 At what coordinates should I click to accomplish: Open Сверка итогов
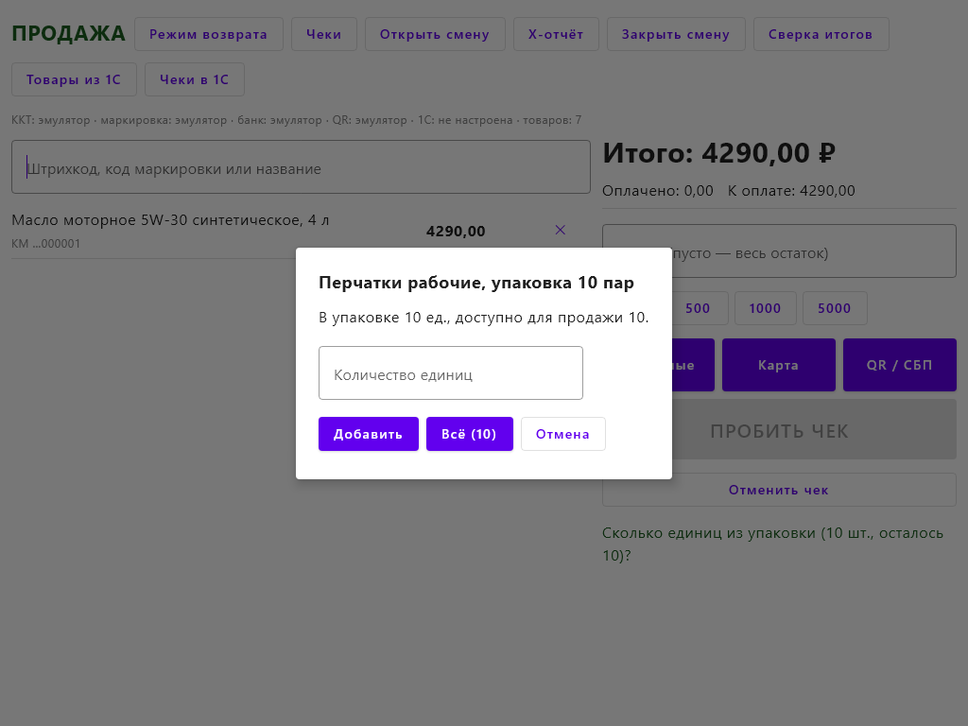click(821, 34)
